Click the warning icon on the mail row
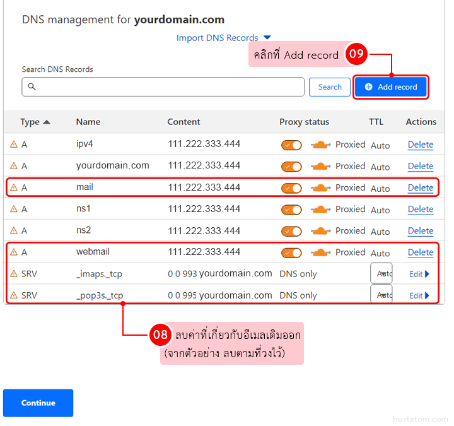The width and height of the screenshot is (454, 426). pos(14,187)
